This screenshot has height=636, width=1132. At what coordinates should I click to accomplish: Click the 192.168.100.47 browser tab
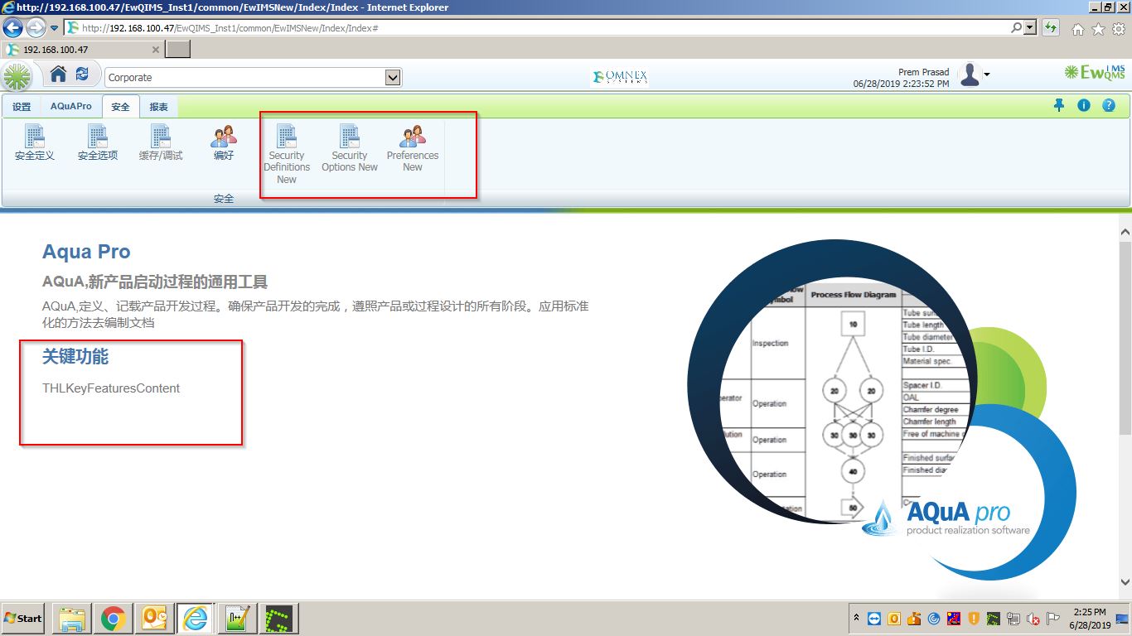click(x=81, y=50)
